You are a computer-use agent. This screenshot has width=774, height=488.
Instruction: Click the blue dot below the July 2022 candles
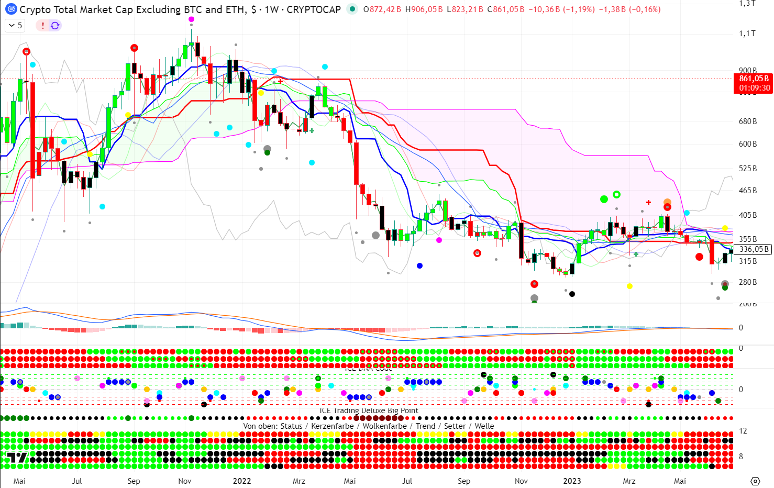(x=419, y=265)
